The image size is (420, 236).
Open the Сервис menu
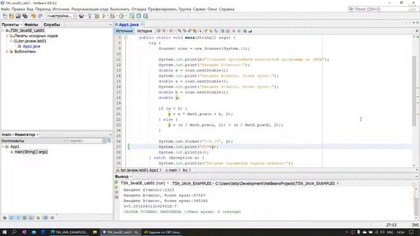(x=199, y=9)
